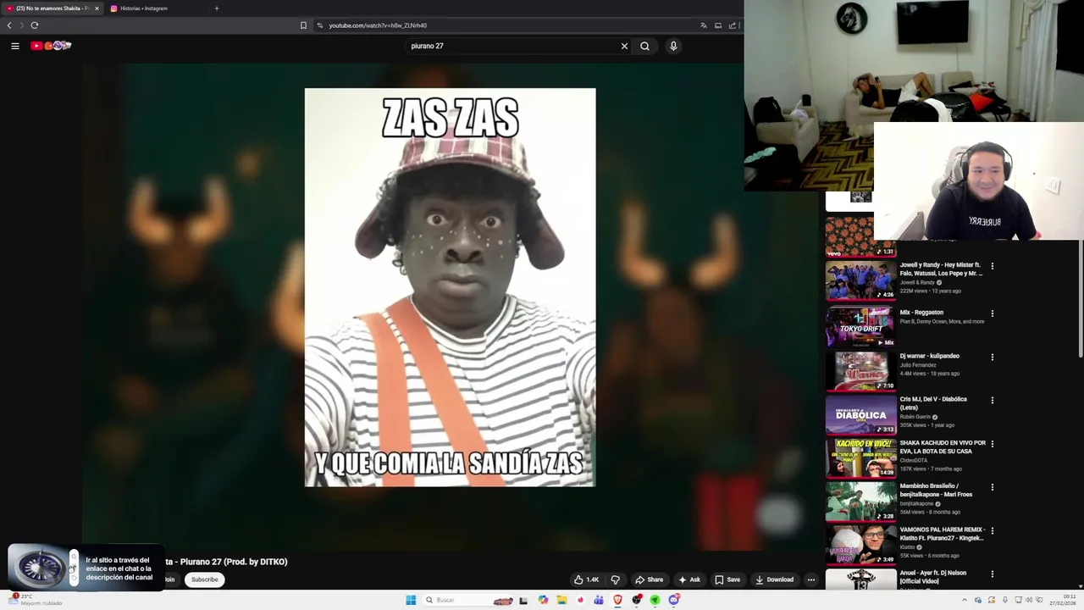Image resolution: width=1084 pixels, height=610 pixels.
Task: Open the Discord taskbar icon
Action: click(674, 600)
